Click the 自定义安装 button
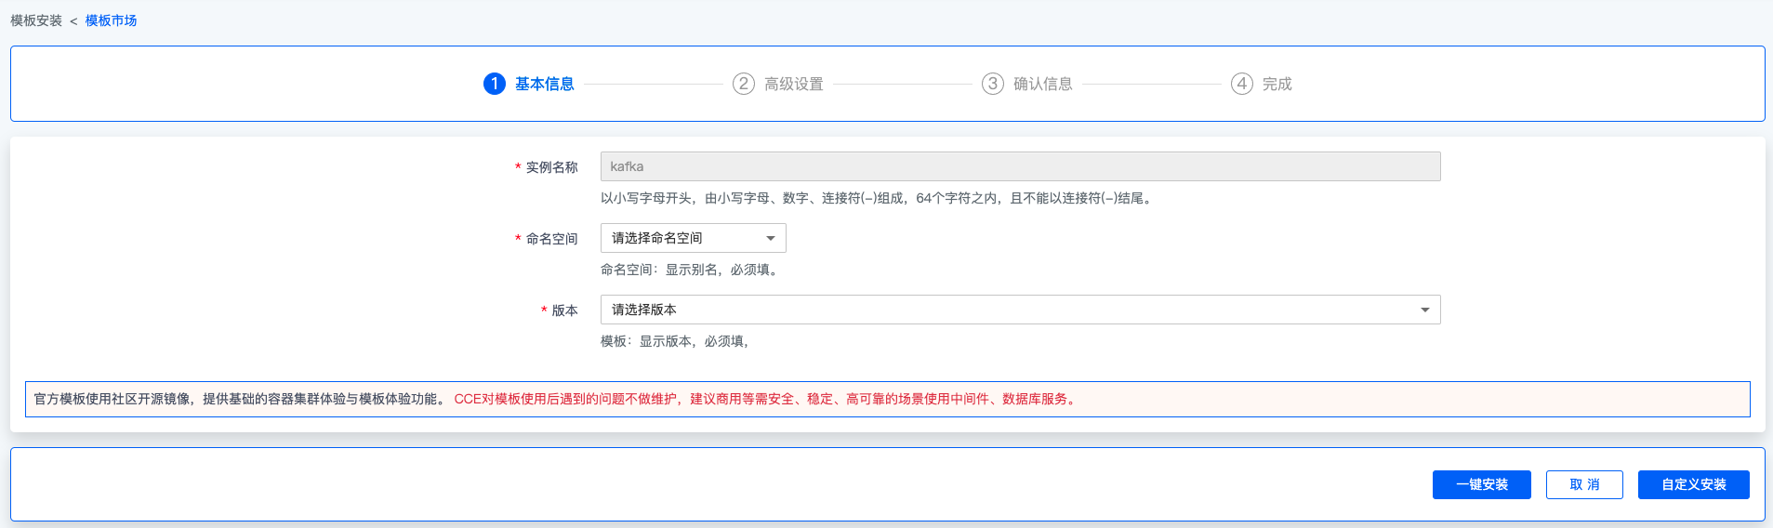 [x=1694, y=484]
